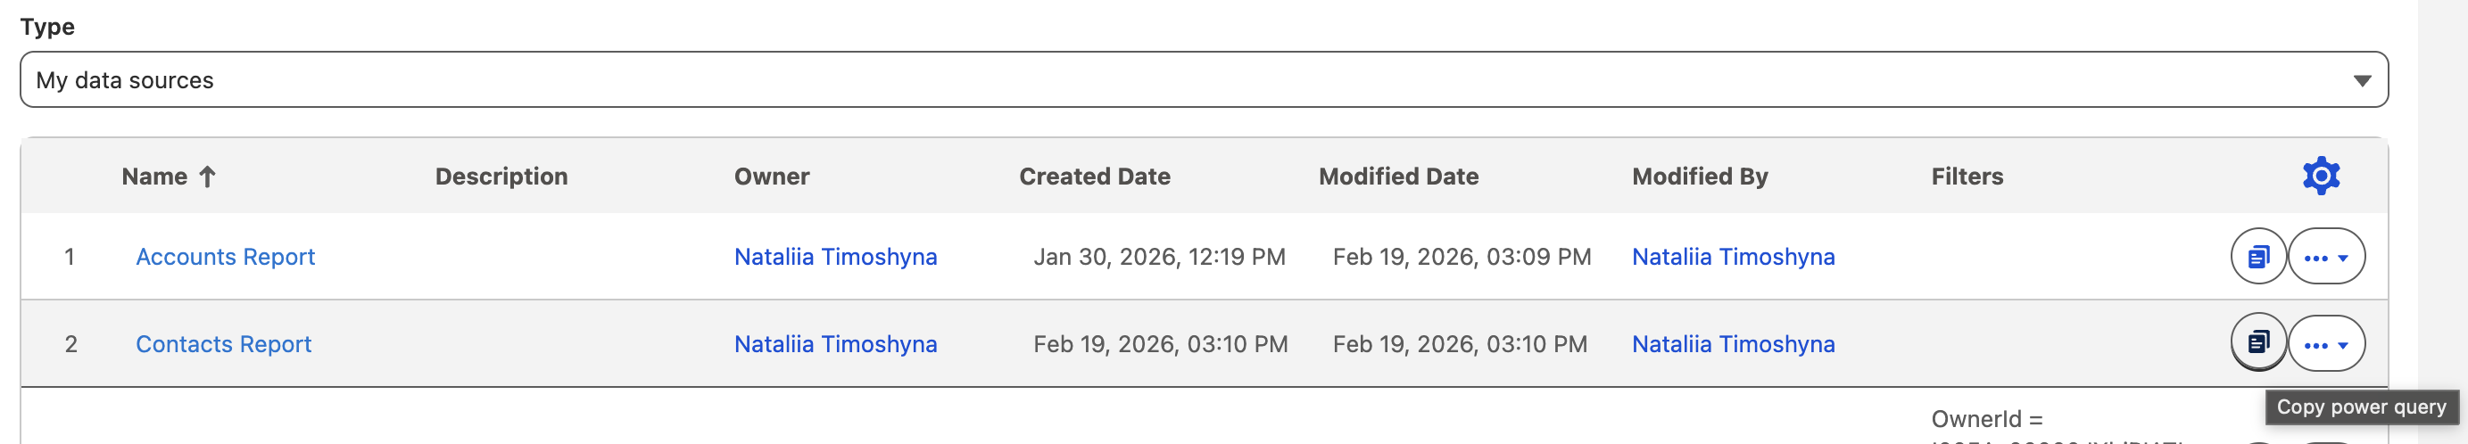Click the Filters column header
The width and height of the screenshot is (2468, 444).
1967,177
